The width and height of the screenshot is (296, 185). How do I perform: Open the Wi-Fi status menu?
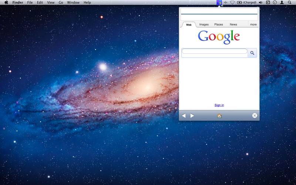tap(232, 3)
